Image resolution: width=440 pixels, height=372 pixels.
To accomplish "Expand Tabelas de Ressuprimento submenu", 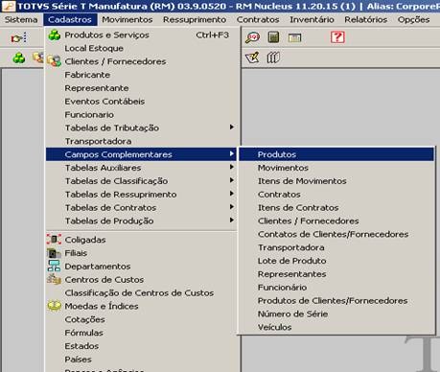I will [141, 195].
